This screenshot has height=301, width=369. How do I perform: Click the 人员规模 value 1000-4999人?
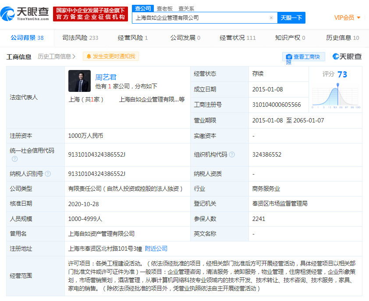[x=85, y=219]
